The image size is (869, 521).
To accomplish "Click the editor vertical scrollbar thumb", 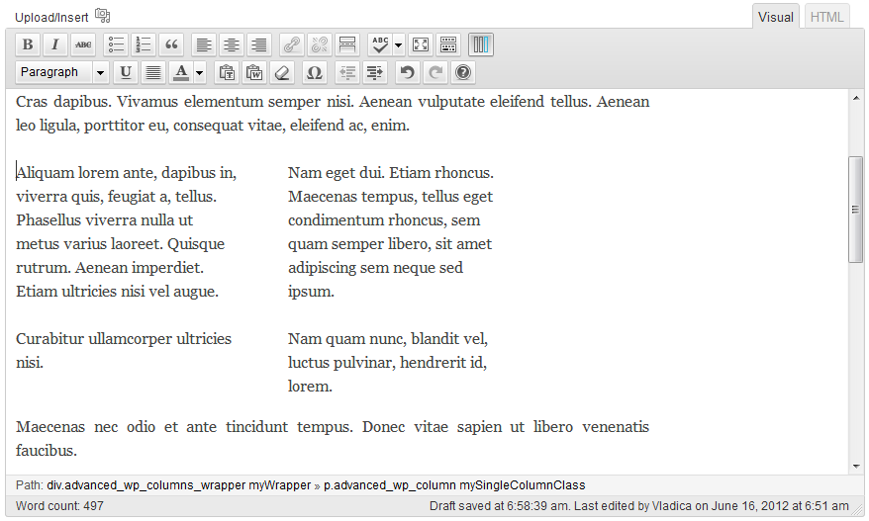I will [855, 209].
